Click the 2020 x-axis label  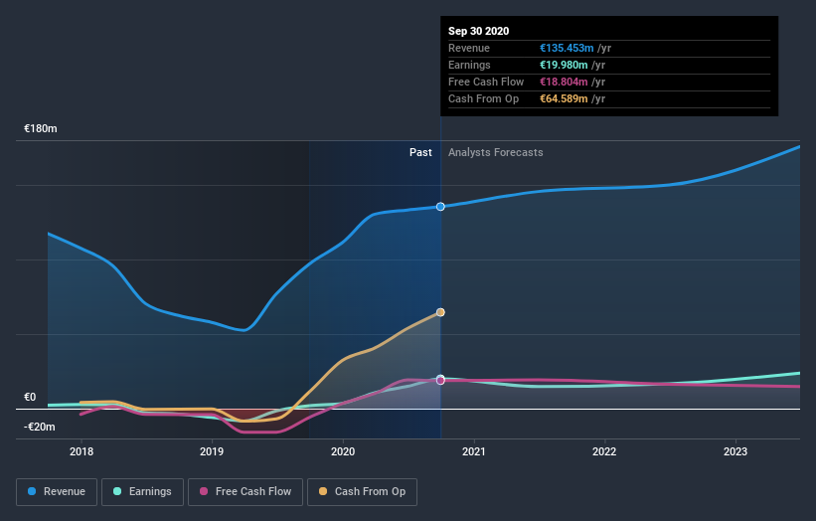click(343, 451)
